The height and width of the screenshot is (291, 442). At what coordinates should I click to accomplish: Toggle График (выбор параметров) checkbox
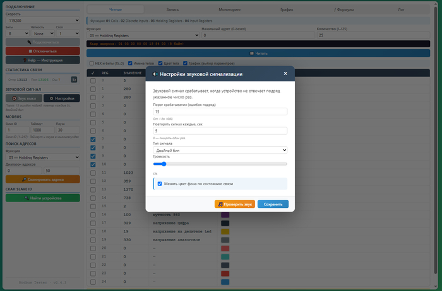[185, 63]
